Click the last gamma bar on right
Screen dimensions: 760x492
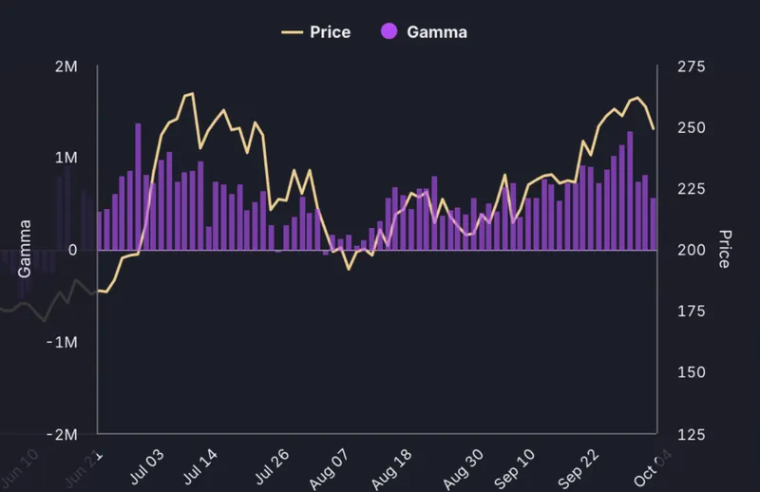654,223
